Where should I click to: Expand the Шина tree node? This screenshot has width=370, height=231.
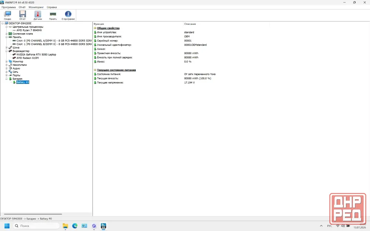coord(7,48)
